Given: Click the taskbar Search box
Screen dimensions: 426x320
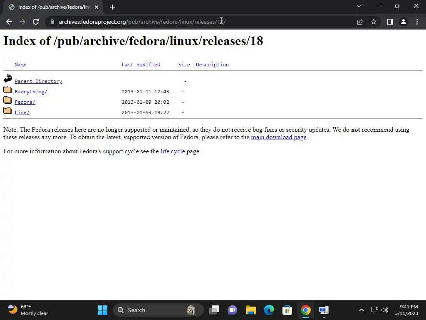Looking at the screenshot, I should point(158,310).
